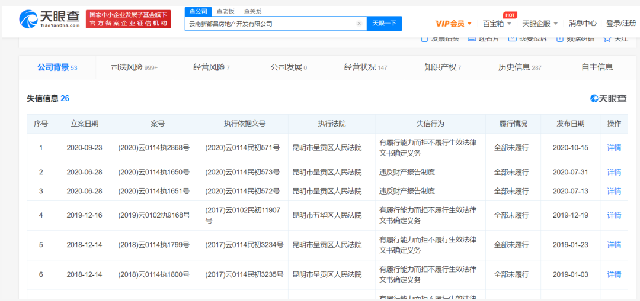This screenshot has height=301, width=640.
Task: Click the 履行情况 column header
Action: coord(513,124)
